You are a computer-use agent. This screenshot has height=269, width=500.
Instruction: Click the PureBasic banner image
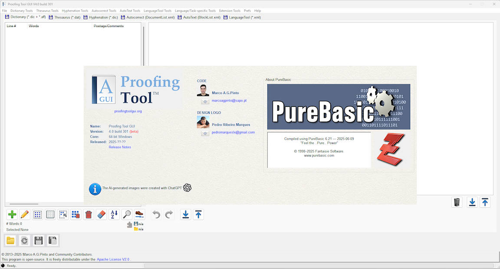pos(339,106)
